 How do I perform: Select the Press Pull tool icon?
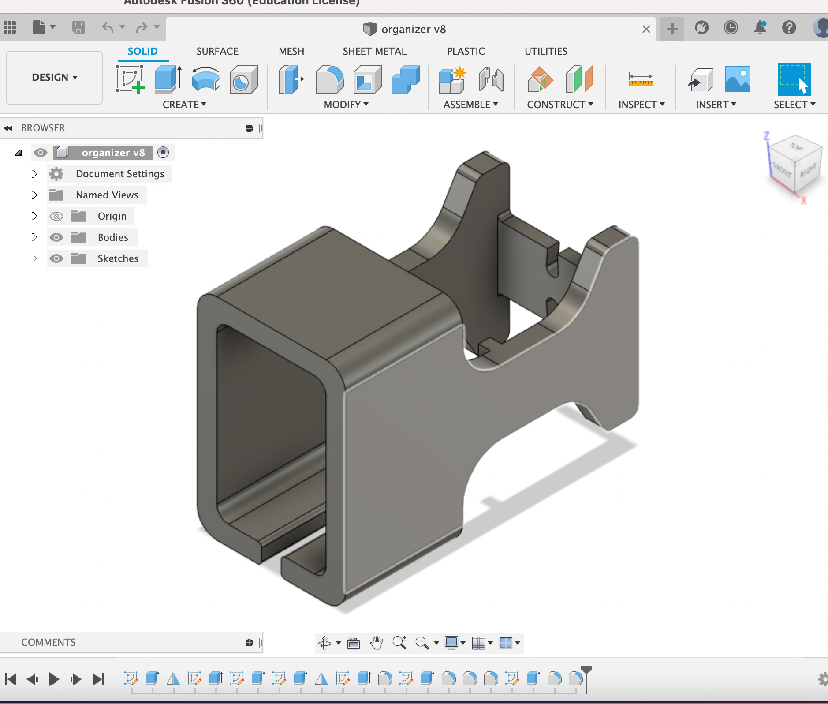291,79
